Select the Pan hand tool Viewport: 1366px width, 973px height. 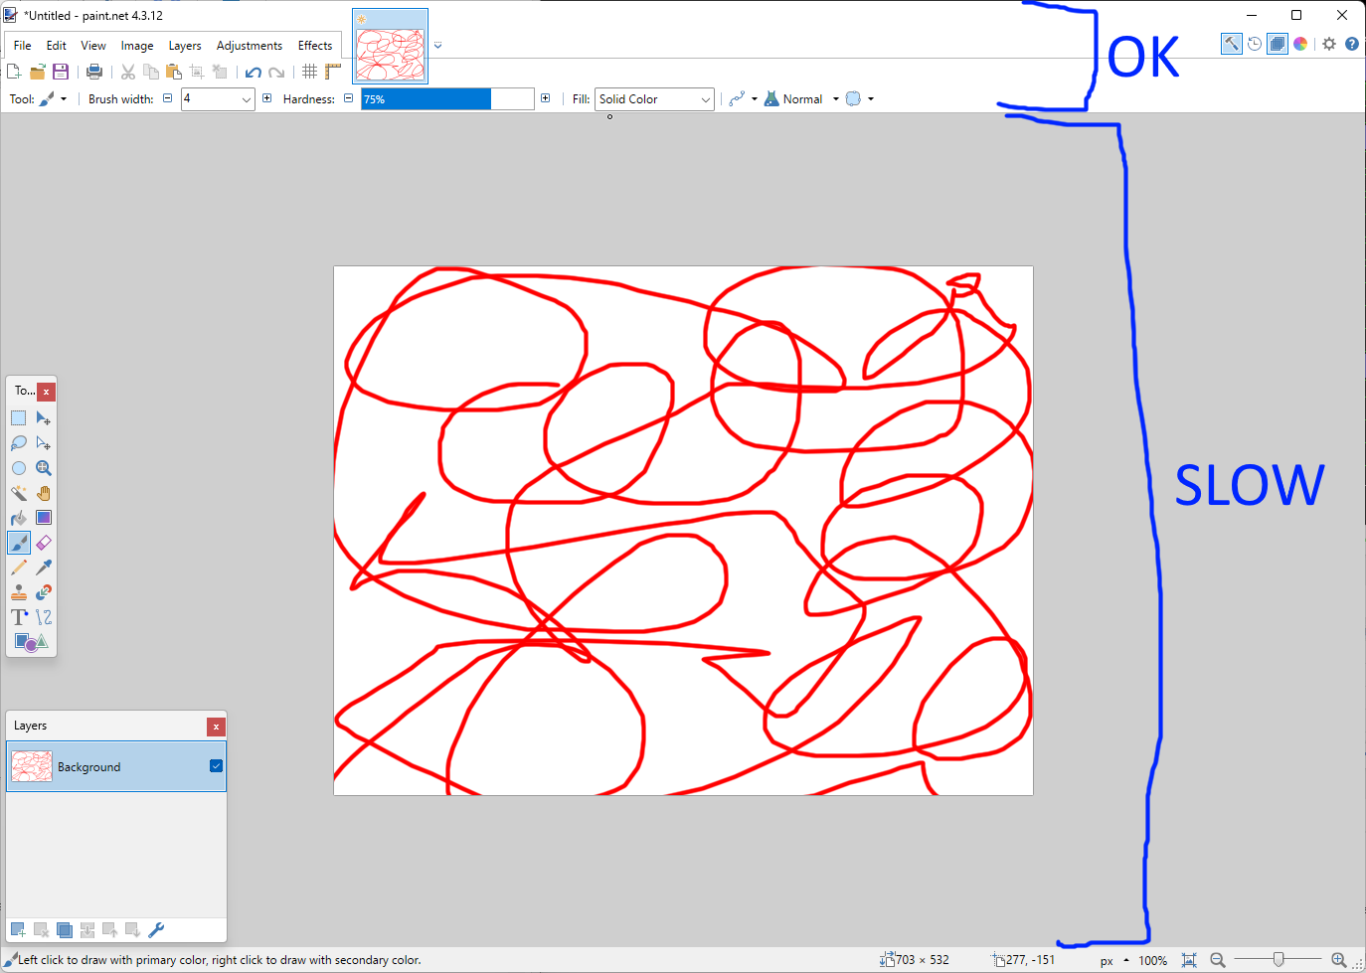click(x=44, y=493)
